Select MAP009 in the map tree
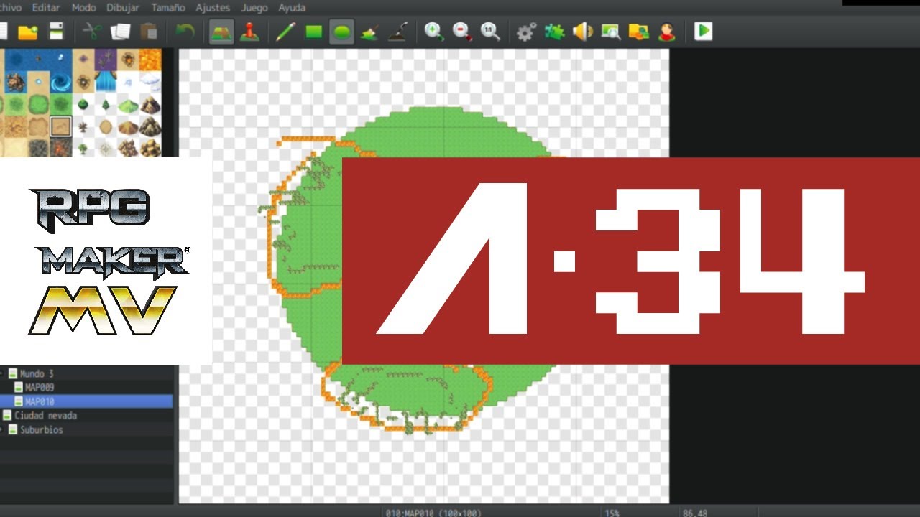Viewport: 920px width, 517px height. coord(40,388)
